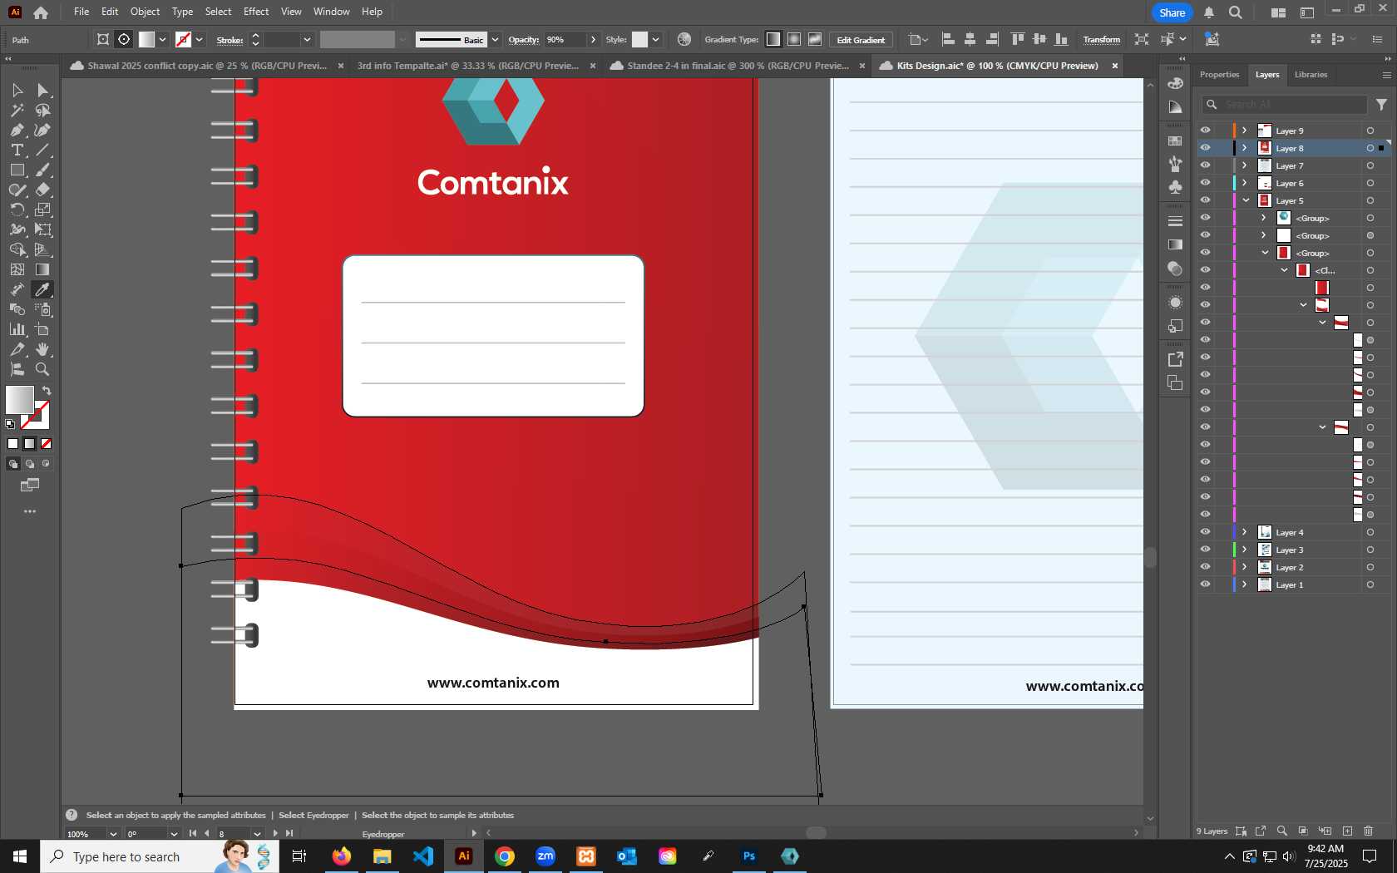This screenshot has width=1397, height=873.
Task: Create new layer in Layers panel
Action: pos(1347,831)
